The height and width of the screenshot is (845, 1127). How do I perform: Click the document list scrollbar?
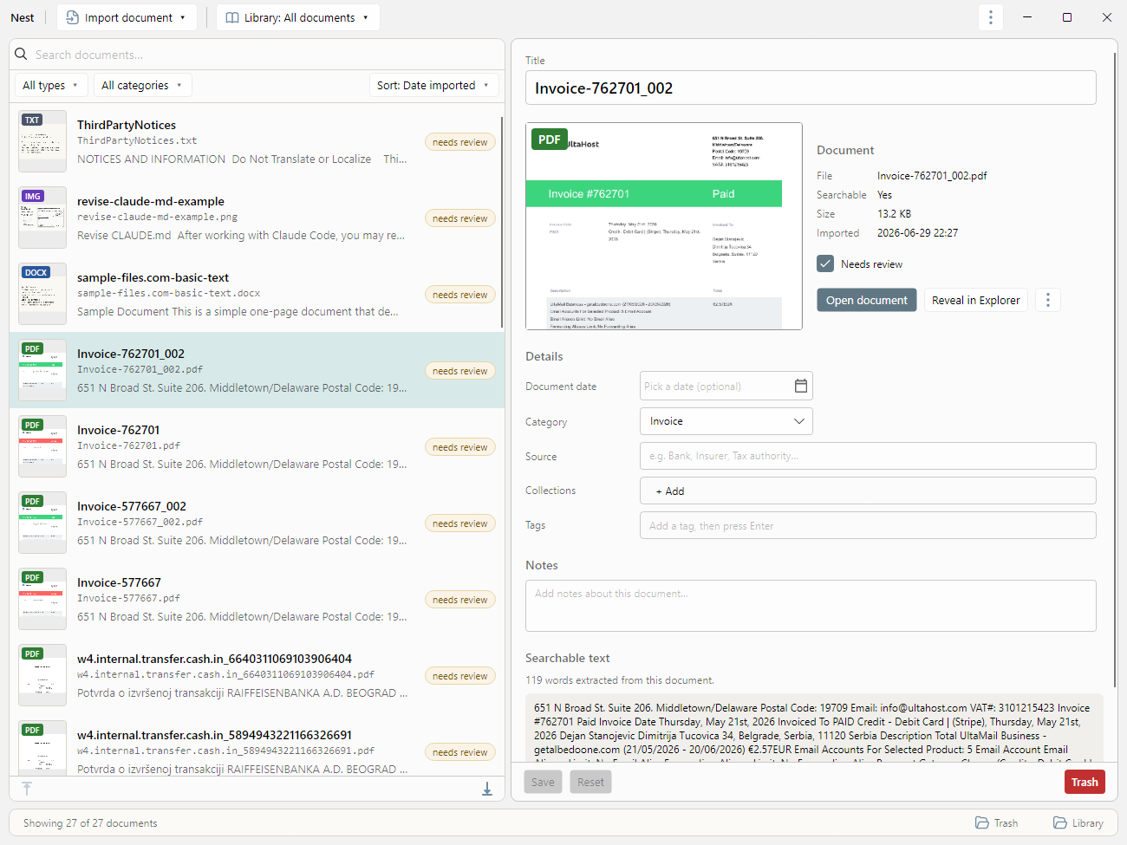coord(502,221)
